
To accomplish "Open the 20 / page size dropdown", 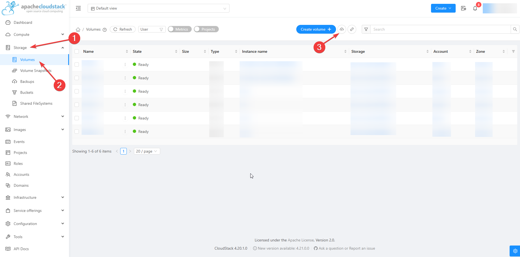I will pyautogui.click(x=147, y=151).
